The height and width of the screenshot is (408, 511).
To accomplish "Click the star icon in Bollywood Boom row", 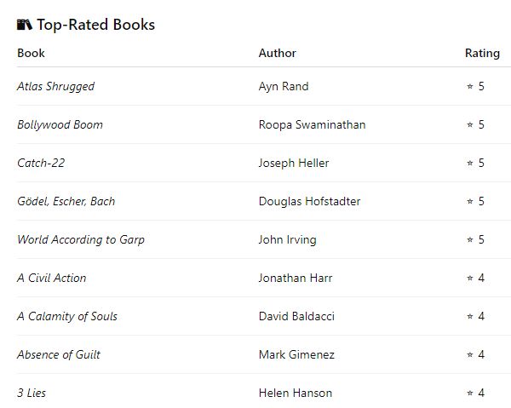I will pos(469,125).
